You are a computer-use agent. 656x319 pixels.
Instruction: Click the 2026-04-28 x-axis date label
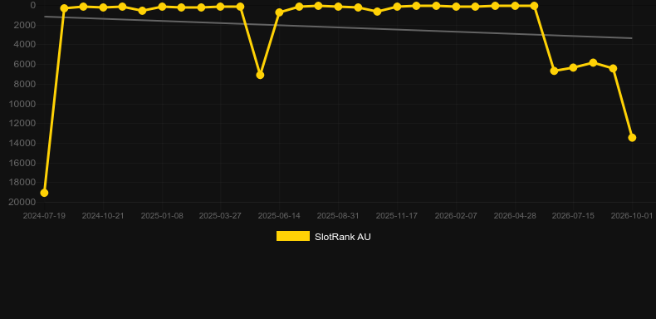pos(515,216)
